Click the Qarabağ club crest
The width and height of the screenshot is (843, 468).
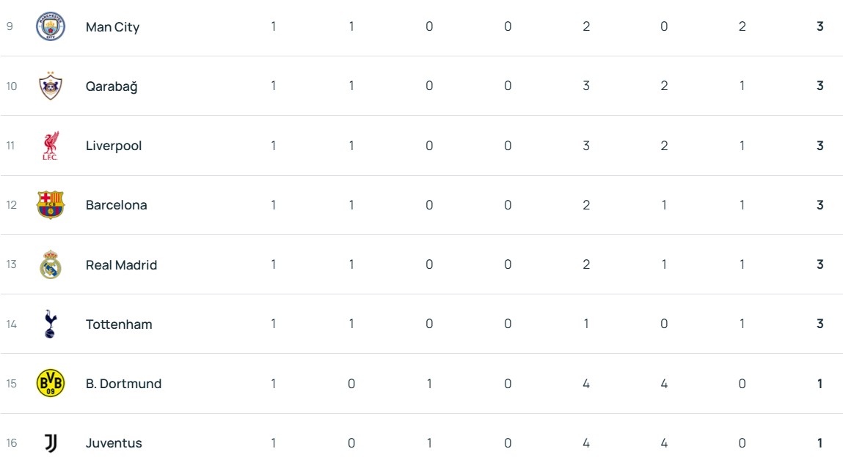[x=51, y=86]
